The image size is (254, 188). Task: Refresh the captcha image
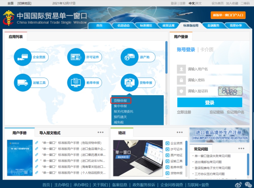point(230,91)
